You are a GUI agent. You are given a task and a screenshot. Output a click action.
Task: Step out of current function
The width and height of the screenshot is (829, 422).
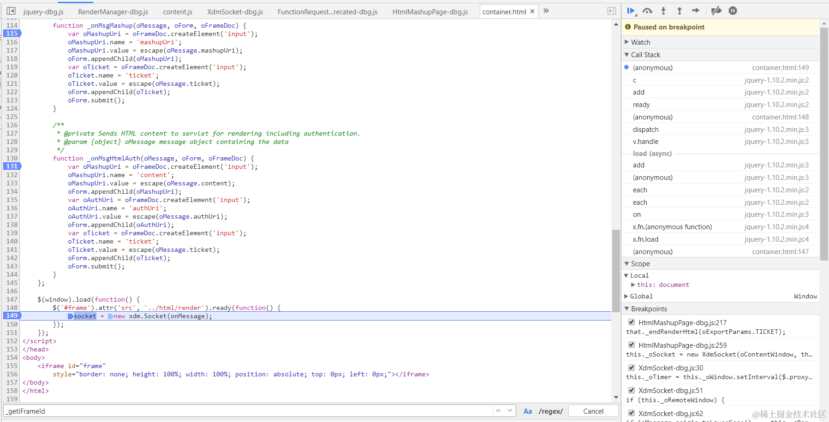(x=680, y=11)
